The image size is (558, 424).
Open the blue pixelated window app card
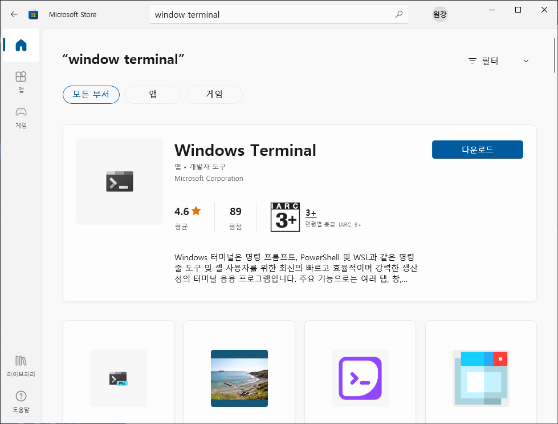click(481, 372)
